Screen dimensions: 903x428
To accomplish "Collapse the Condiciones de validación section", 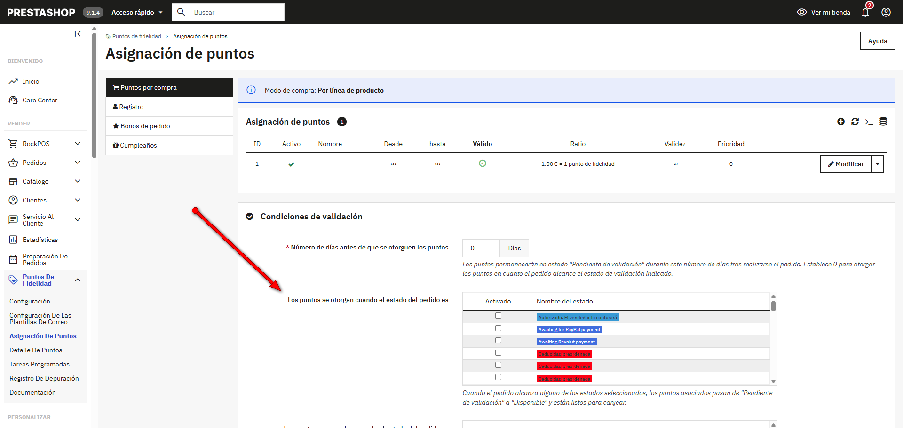I will (250, 217).
